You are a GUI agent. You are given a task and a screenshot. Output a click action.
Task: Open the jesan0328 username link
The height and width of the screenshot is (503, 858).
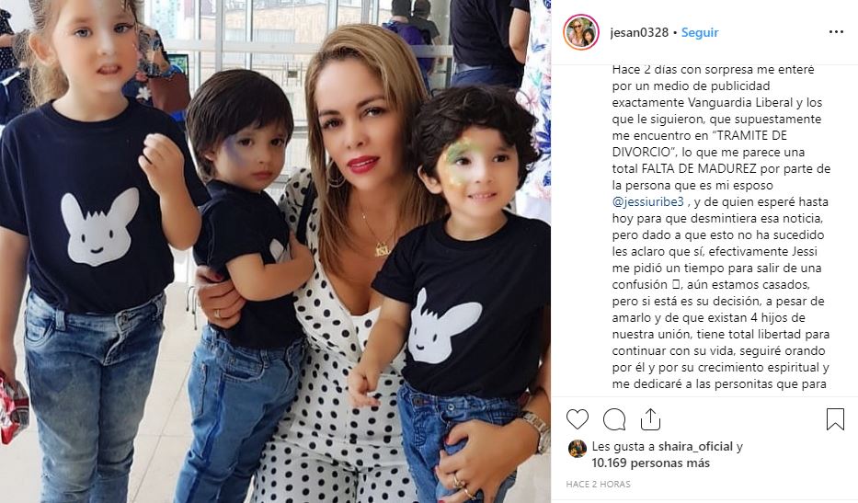[639, 32]
